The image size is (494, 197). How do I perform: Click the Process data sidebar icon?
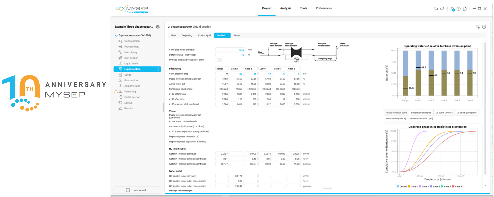tap(120, 47)
